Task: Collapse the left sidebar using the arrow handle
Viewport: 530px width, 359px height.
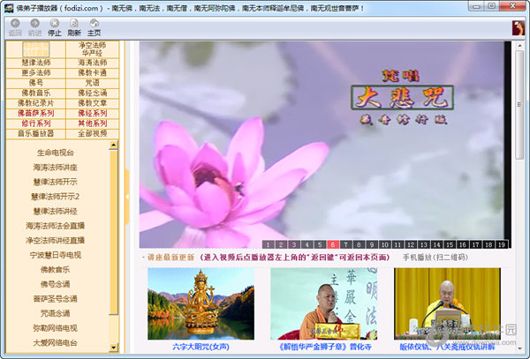Action: pos(127,197)
